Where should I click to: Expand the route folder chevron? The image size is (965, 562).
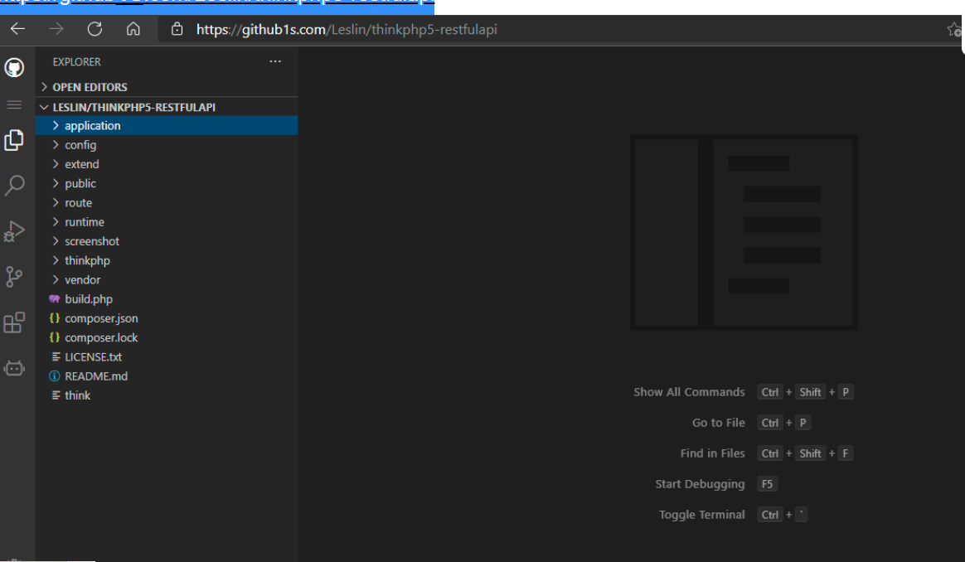point(56,202)
